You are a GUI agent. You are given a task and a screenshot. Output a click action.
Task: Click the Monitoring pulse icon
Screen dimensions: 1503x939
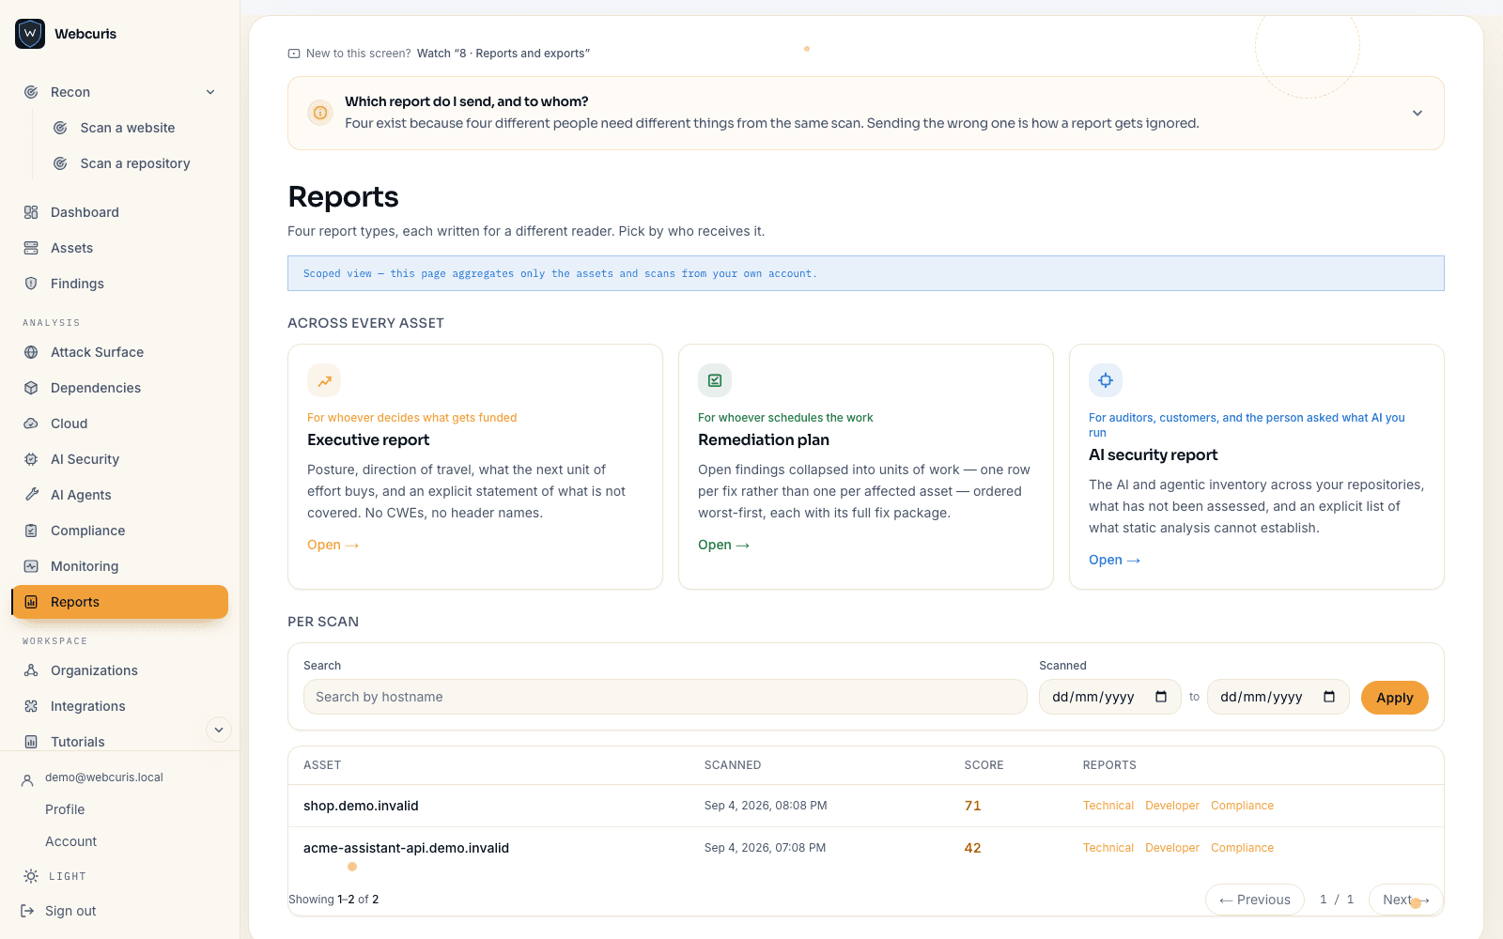(31, 566)
